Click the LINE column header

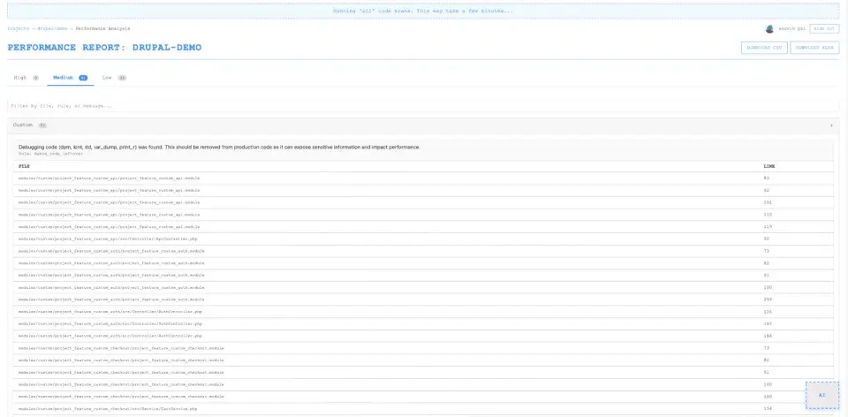pos(768,166)
